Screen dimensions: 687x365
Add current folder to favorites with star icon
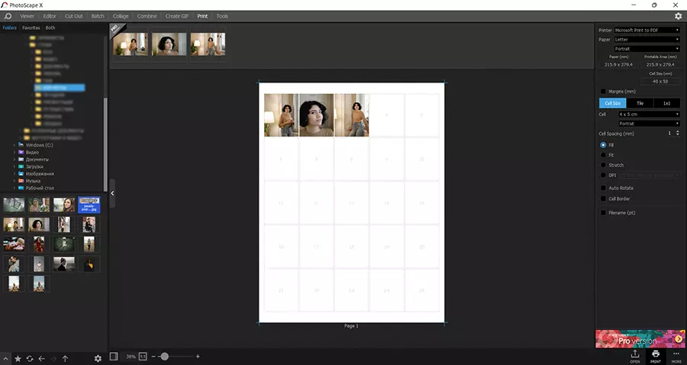18,358
